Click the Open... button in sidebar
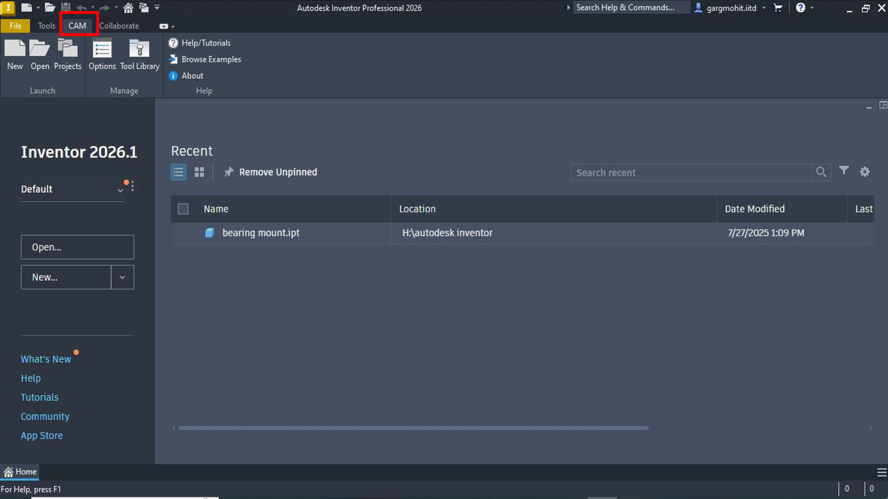Image resolution: width=888 pixels, height=499 pixels. coord(77,247)
